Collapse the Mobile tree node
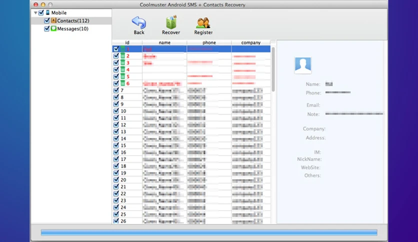Viewport: 418px width, 242px height. 35,13
